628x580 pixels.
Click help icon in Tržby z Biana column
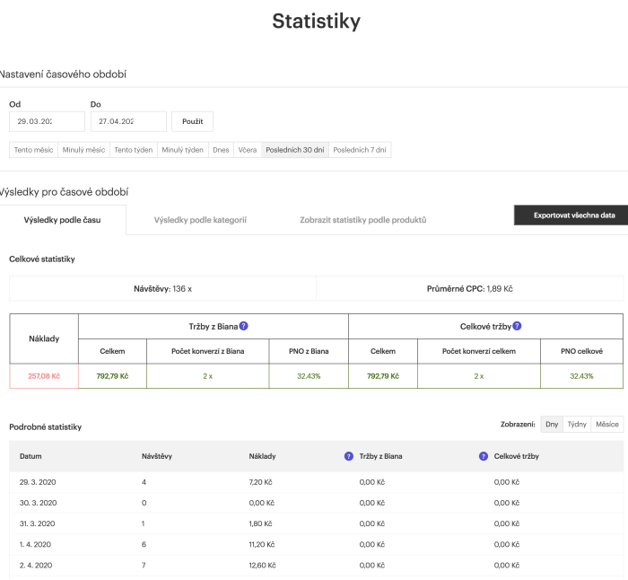[349, 456]
